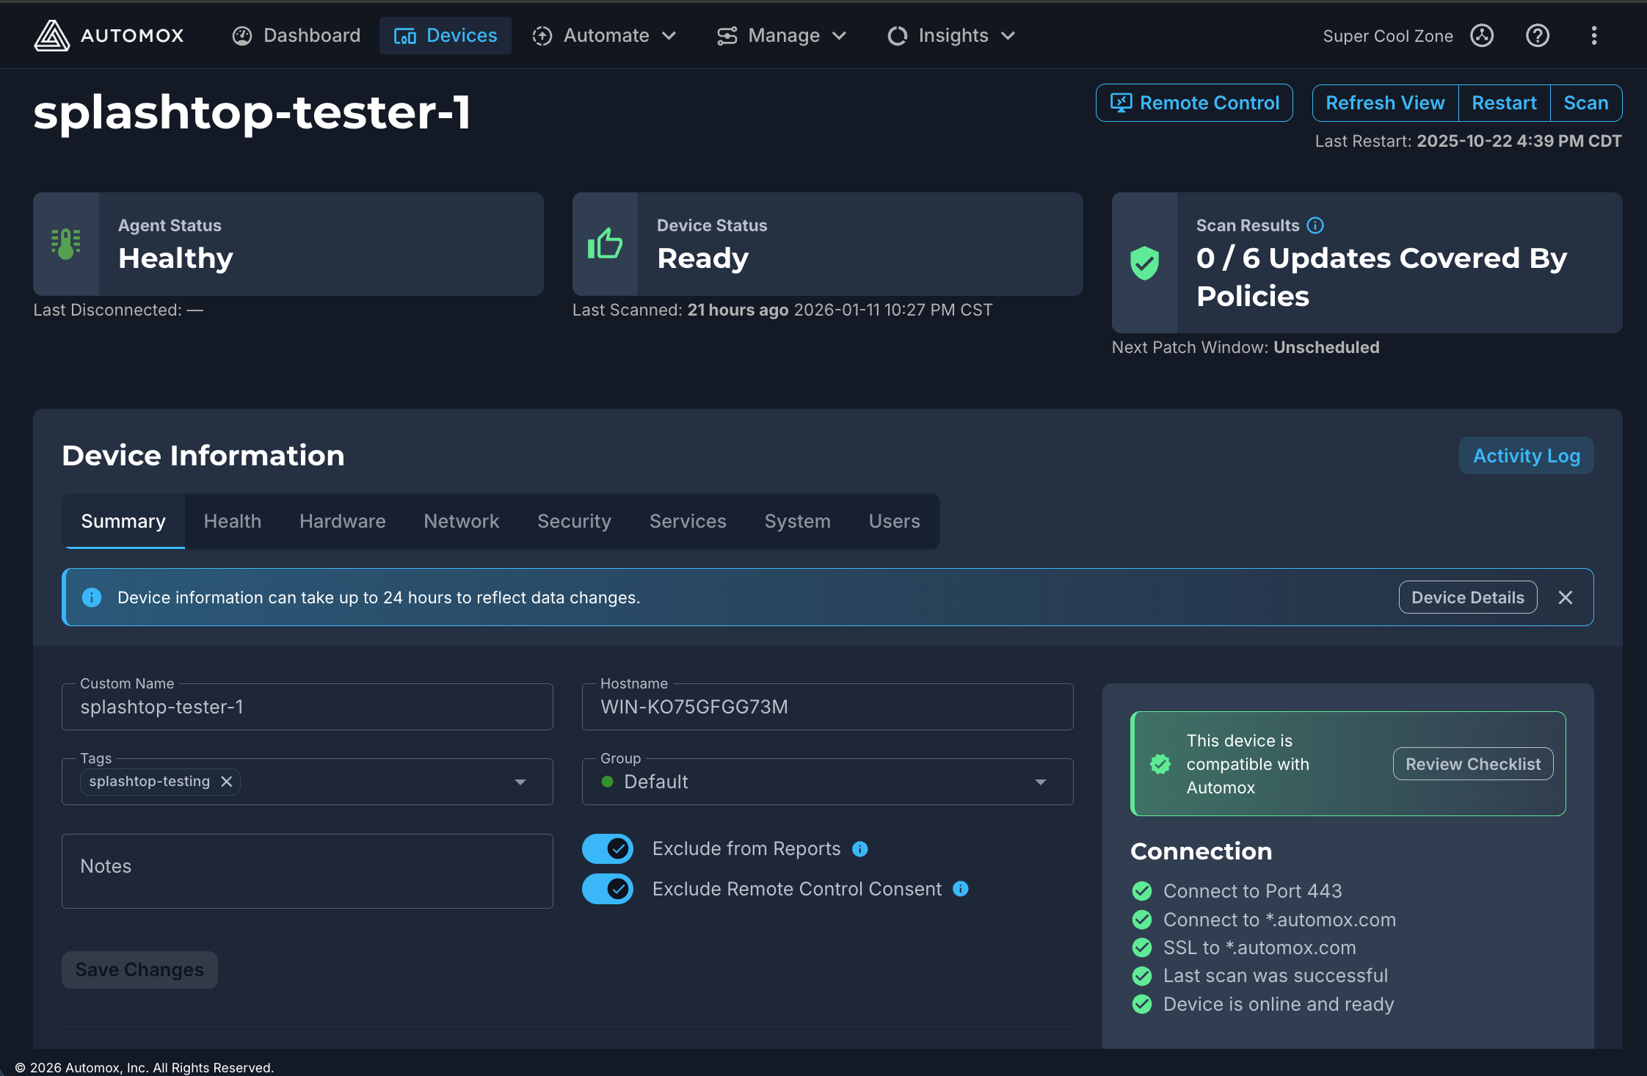Click the Restart button
Viewport: 1647px width, 1076px height.
(1504, 103)
